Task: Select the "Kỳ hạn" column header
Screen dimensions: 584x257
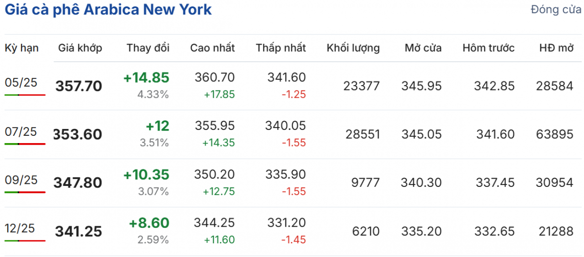Action: [22, 48]
